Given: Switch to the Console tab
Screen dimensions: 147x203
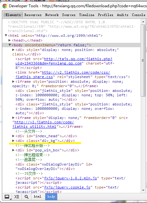Looking at the screenshot, I should [139, 15].
